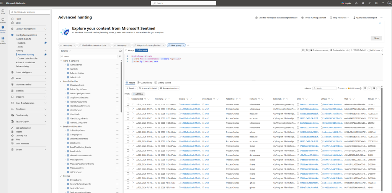Open the link icon next to the bell
392x193 pixels.
(x=369, y=3)
